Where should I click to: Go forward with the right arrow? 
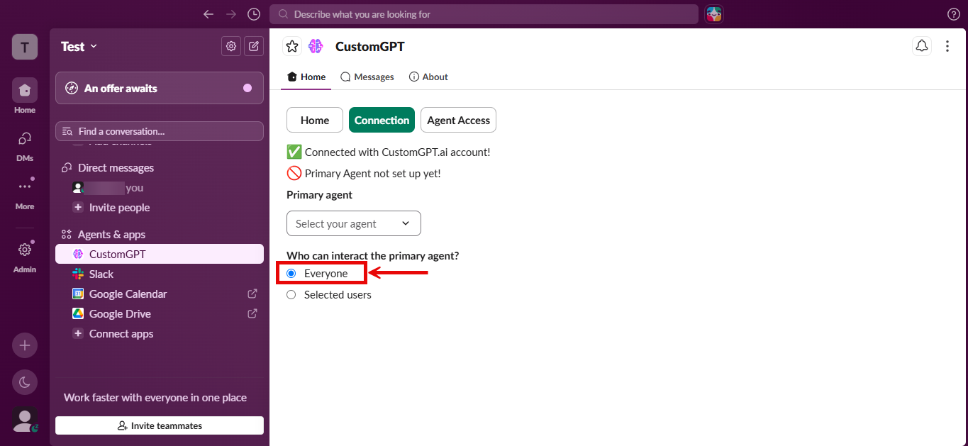(x=231, y=14)
